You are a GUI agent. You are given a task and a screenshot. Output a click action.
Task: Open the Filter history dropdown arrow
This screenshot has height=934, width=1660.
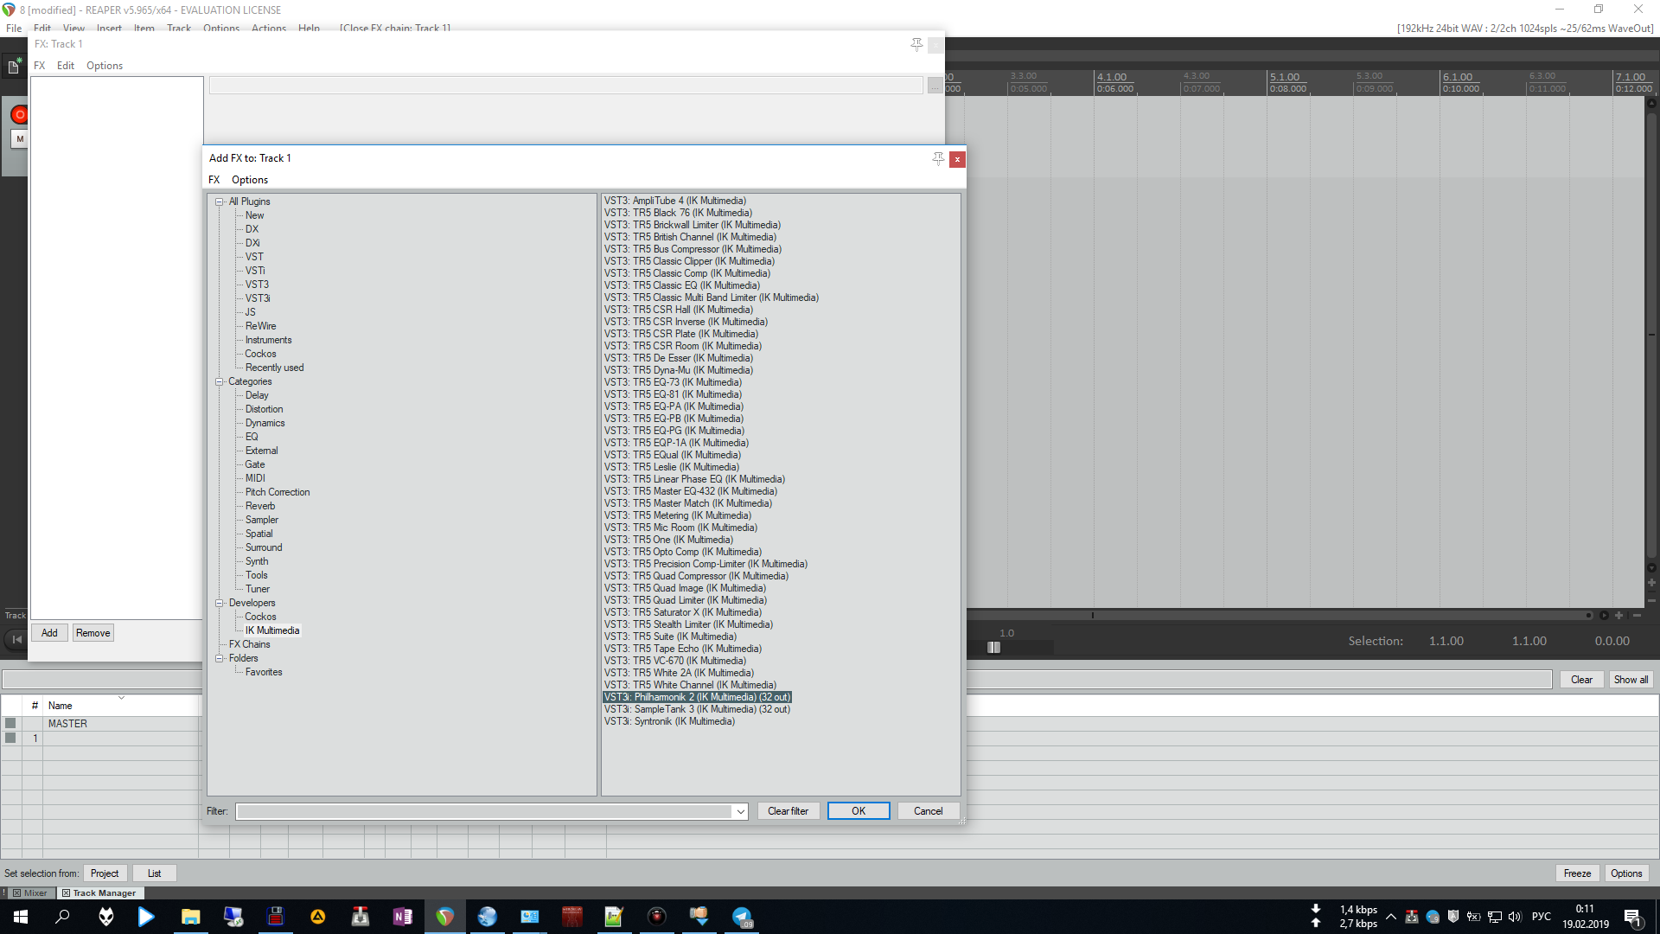point(740,811)
